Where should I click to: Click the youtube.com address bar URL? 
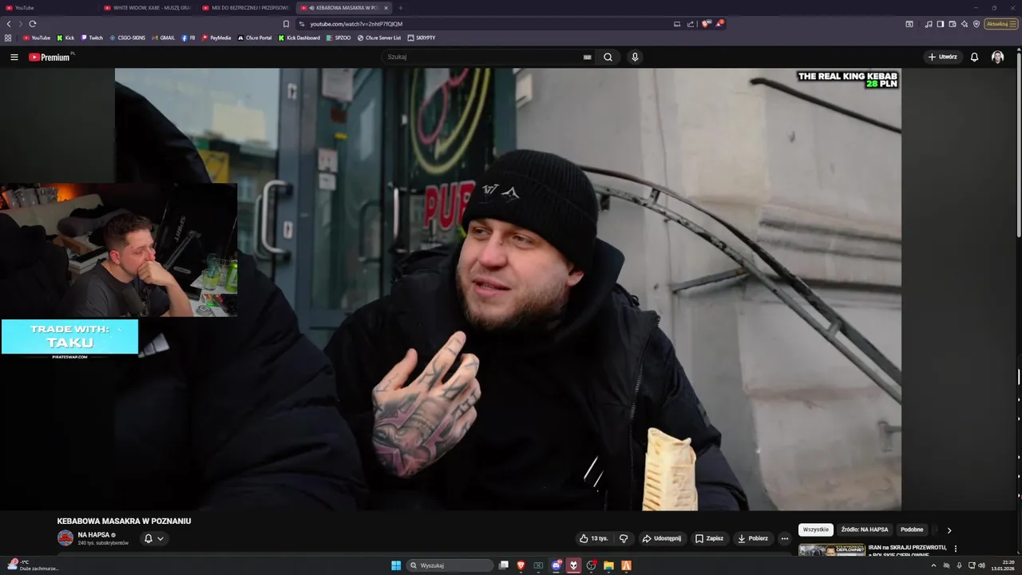point(356,24)
